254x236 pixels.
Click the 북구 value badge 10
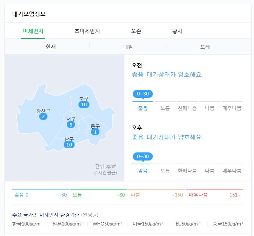pos(84,105)
